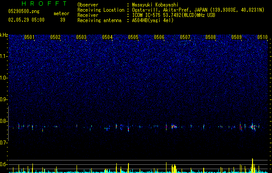
Task: Click the meteor echo cluster just after 0506
Action: click(174, 126)
